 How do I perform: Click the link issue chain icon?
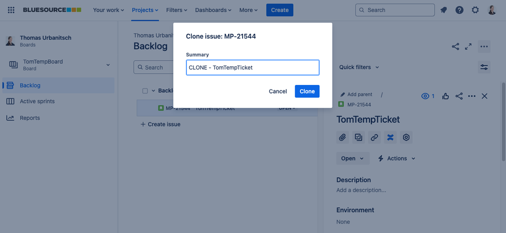pos(374,137)
